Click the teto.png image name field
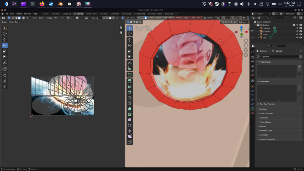Screen dimensions: 304x171 coord(96,18)
